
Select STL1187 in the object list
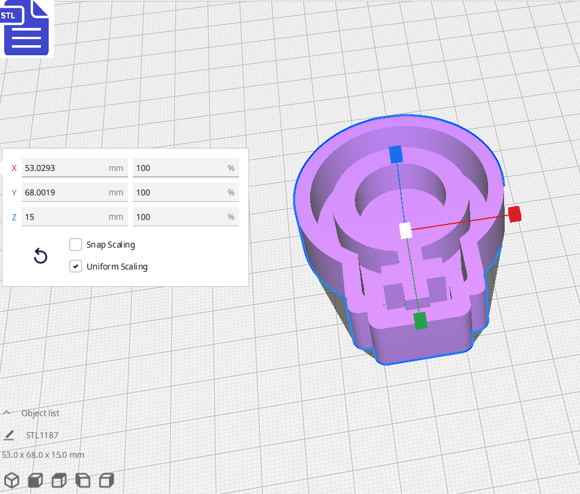pos(42,435)
